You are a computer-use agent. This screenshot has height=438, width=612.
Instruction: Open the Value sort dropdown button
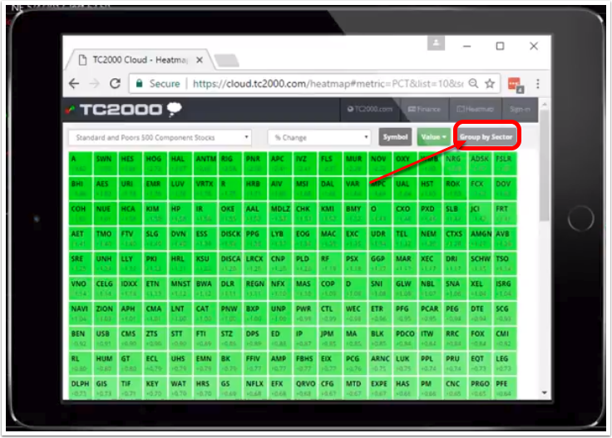(x=433, y=137)
